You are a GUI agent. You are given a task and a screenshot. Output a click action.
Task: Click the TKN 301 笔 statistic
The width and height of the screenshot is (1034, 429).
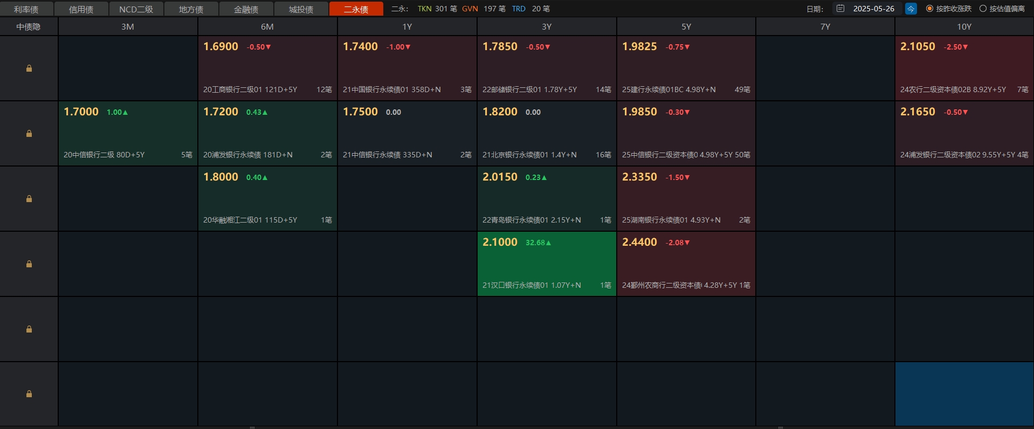click(x=437, y=9)
